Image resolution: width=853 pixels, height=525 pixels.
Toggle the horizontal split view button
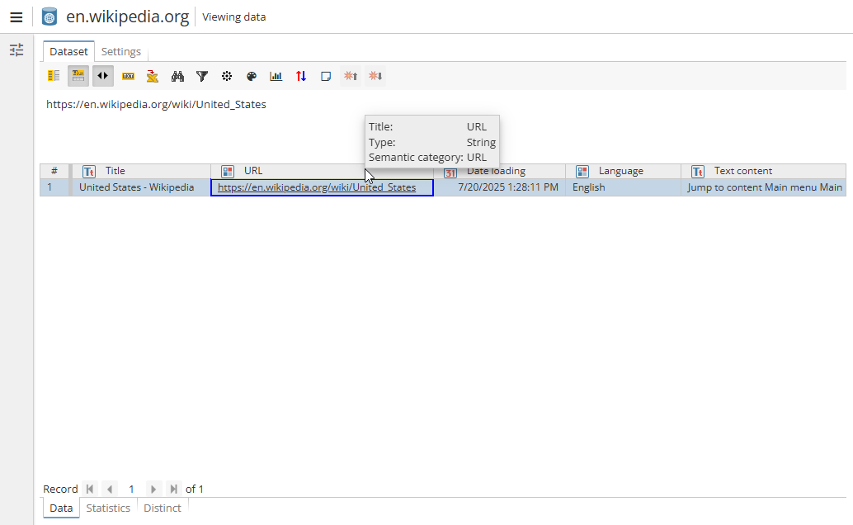102,76
